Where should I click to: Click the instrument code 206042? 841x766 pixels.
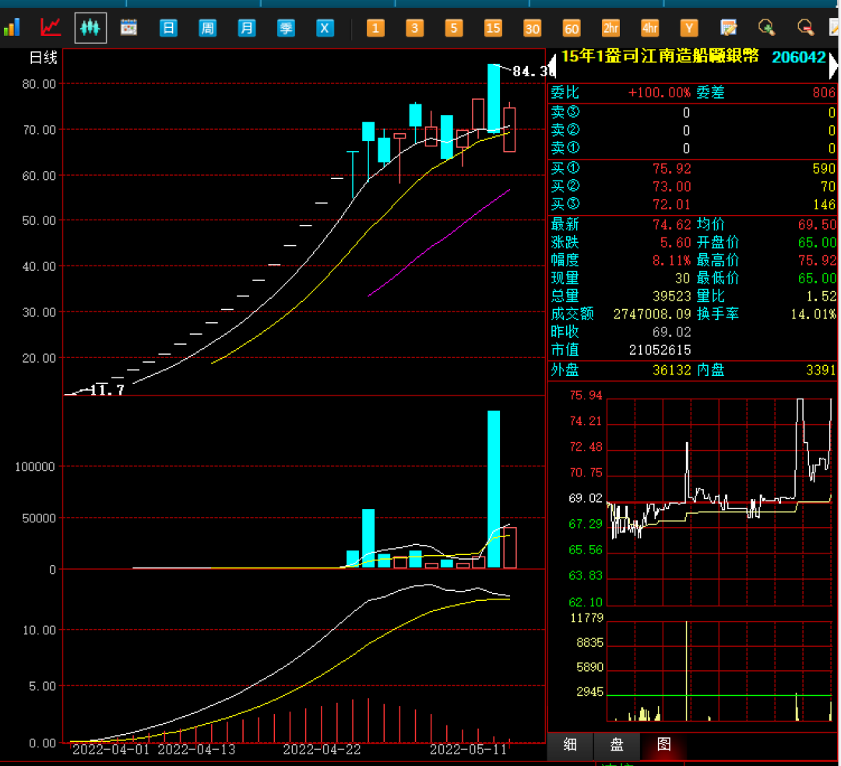click(798, 57)
